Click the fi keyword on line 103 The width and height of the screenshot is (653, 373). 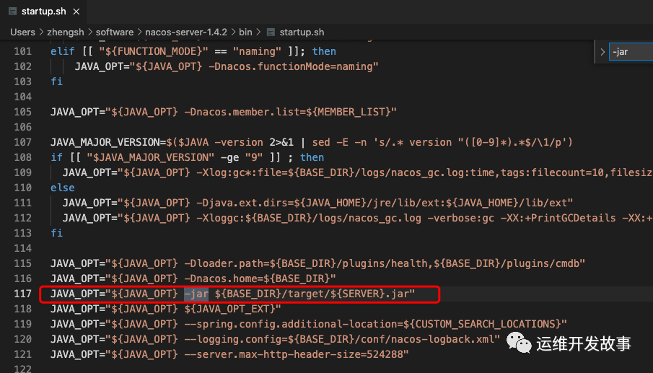(x=56, y=82)
